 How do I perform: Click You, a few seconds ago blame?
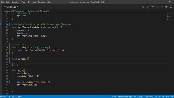pyautogui.click(x=122, y=97)
